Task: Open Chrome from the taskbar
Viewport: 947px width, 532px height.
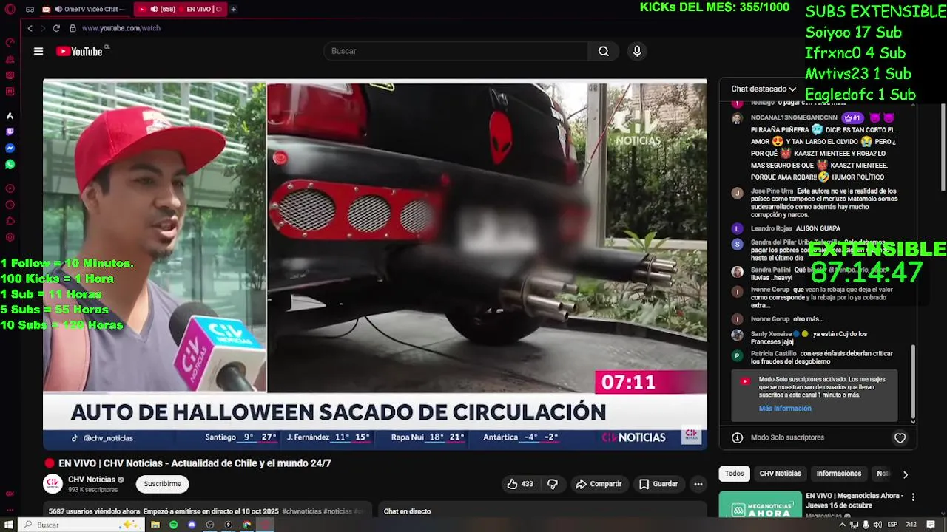Action: [246, 525]
